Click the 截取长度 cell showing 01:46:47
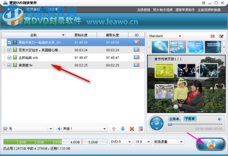228x156 pixels. [112, 58]
